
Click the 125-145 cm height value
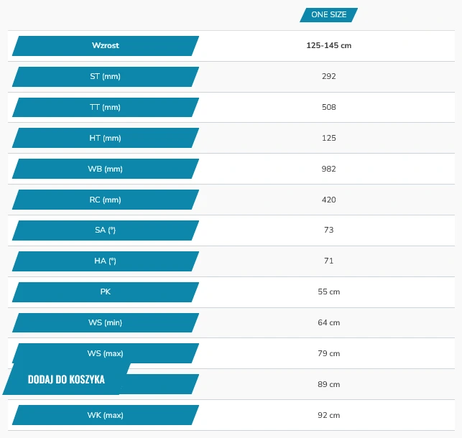328,45
